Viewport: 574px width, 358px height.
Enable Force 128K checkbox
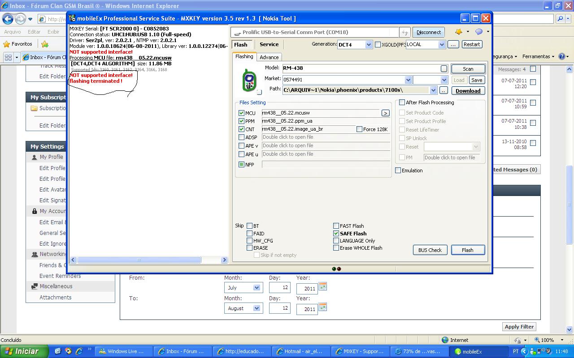click(359, 129)
